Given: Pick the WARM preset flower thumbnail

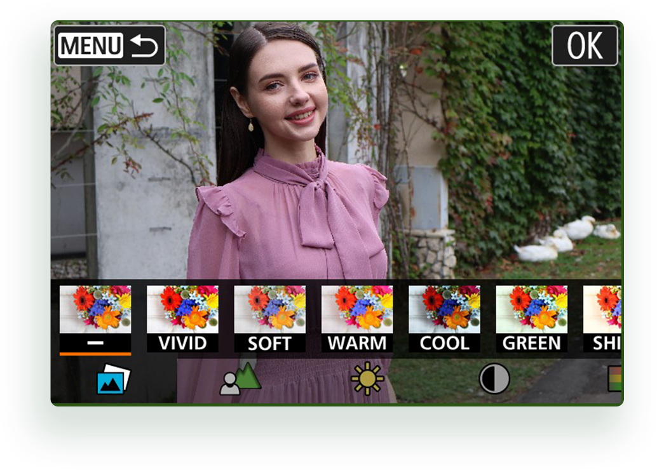Looking at the screenshot, I should pyautogui.click(x=356, y=309).
